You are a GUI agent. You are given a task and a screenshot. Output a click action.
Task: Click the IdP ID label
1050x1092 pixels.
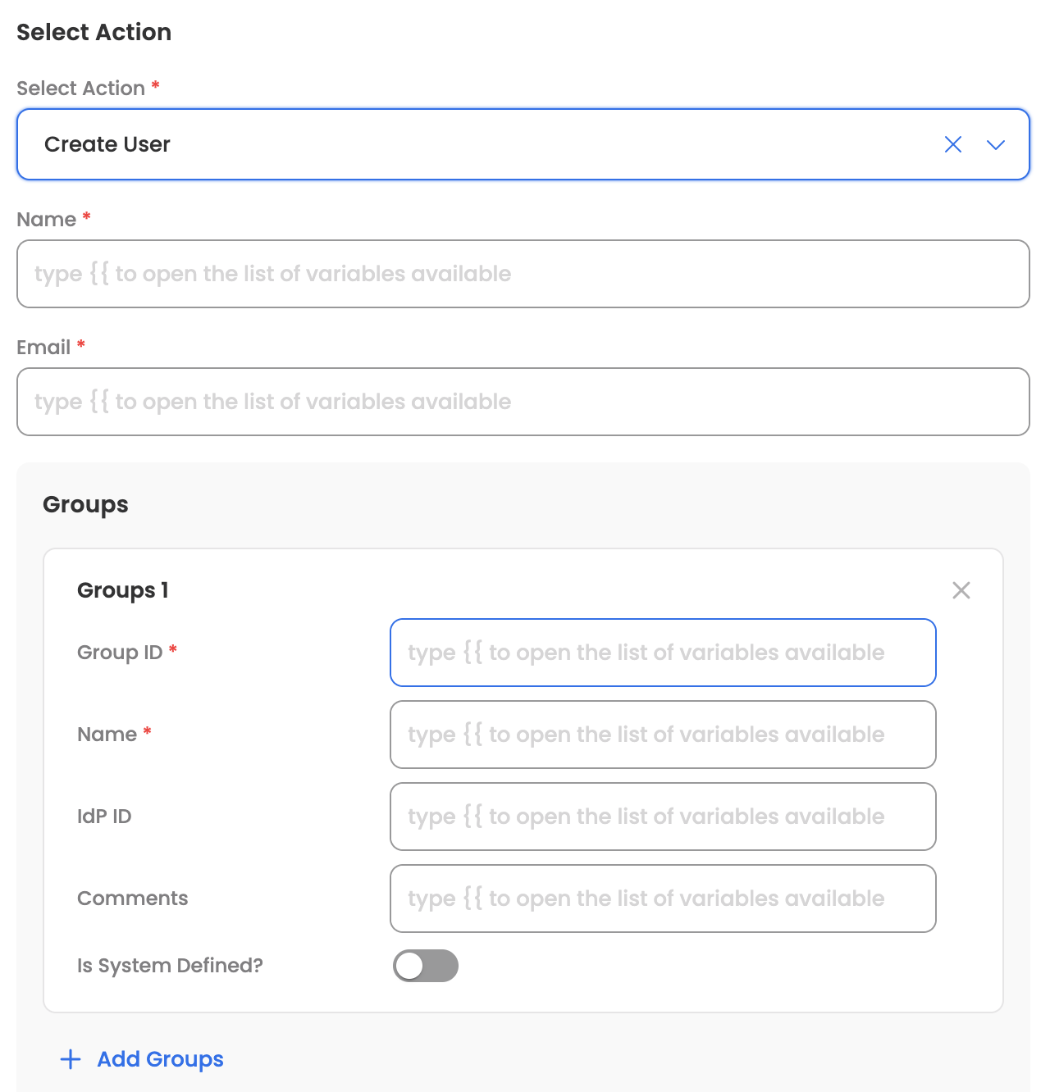104,817
